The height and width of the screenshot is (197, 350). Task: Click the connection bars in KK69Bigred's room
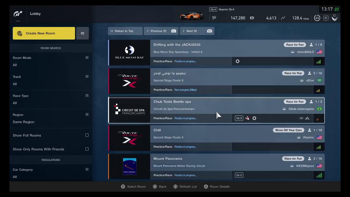click(x=319, y=175)
